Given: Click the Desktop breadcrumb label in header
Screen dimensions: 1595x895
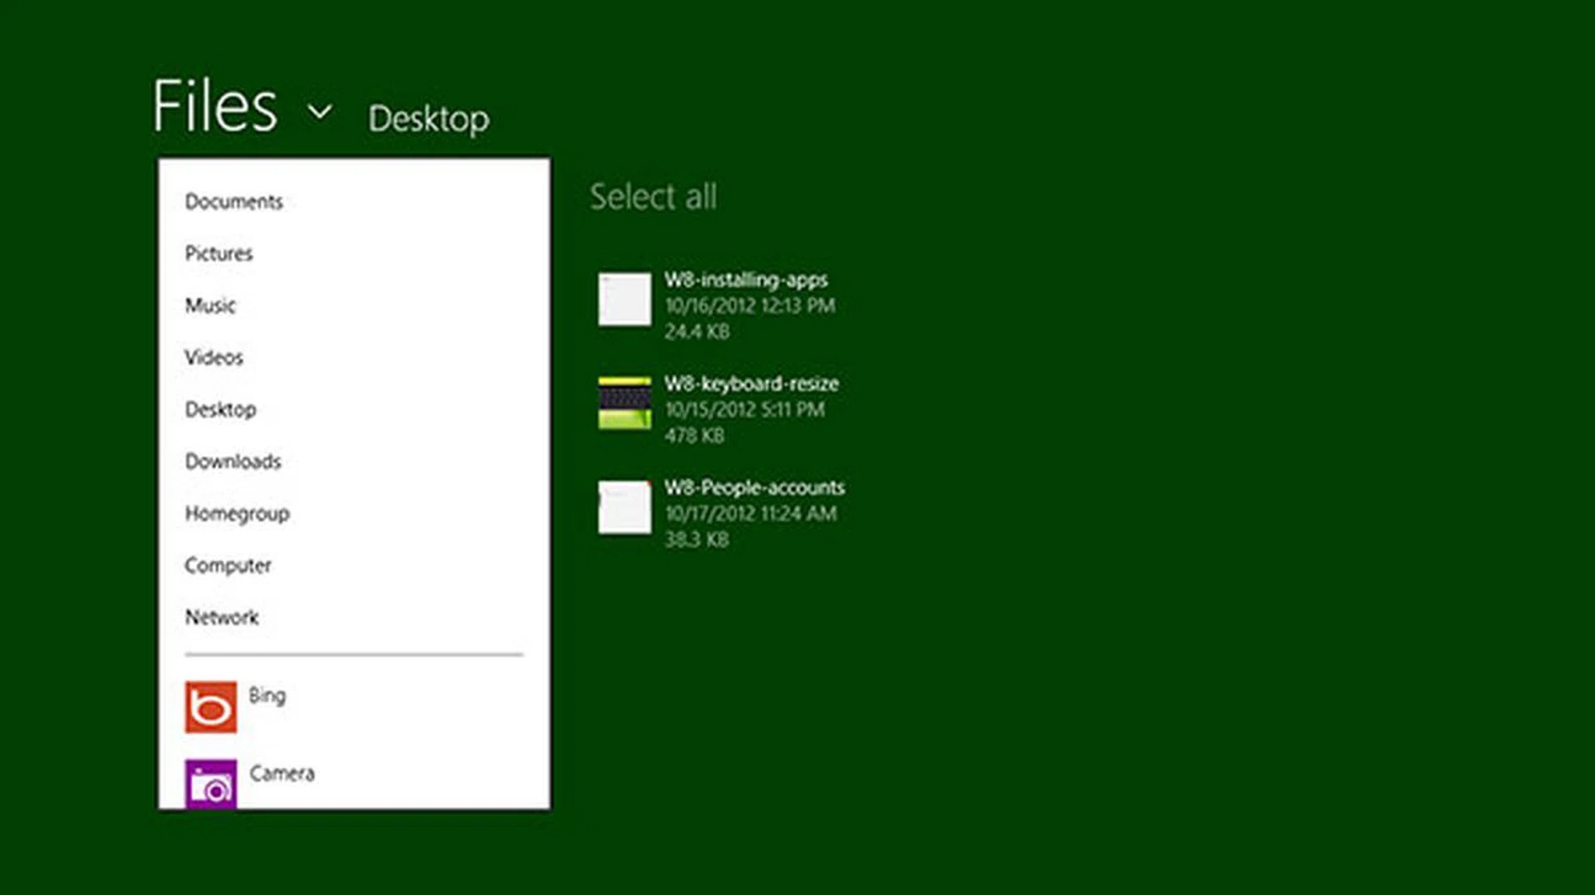Looking at the screenshot, I should pyautogui.click(x=429, y=119).
